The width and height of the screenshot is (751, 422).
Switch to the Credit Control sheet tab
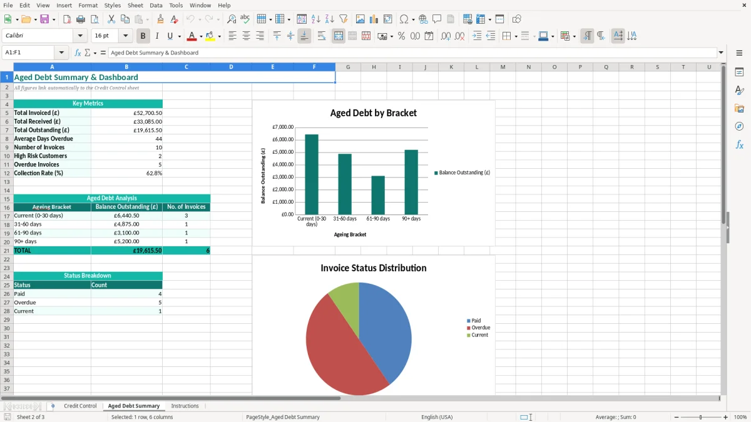coord(80,406)
